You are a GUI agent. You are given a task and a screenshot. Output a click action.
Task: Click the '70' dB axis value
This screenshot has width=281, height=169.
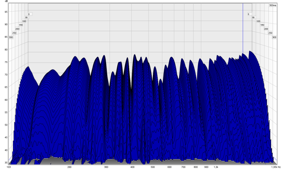tap(6, 75)
